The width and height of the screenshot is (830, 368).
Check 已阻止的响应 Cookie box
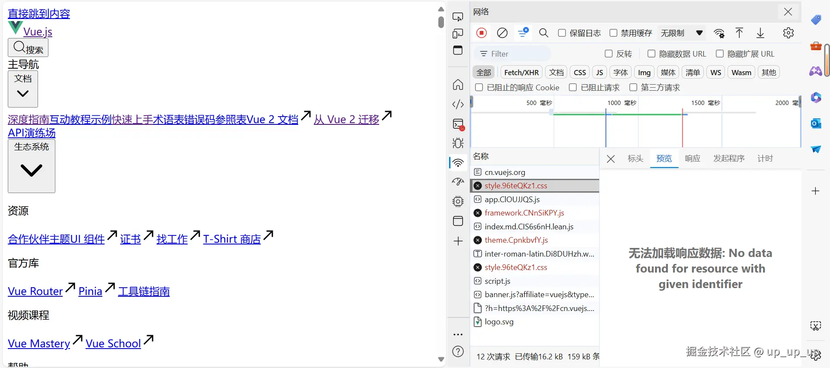point(479,87)
